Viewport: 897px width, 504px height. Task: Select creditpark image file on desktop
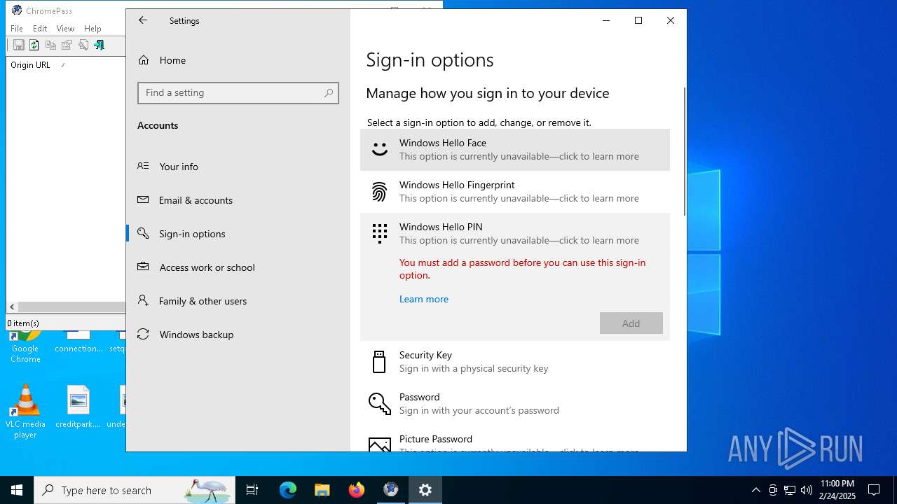(78, 407)
